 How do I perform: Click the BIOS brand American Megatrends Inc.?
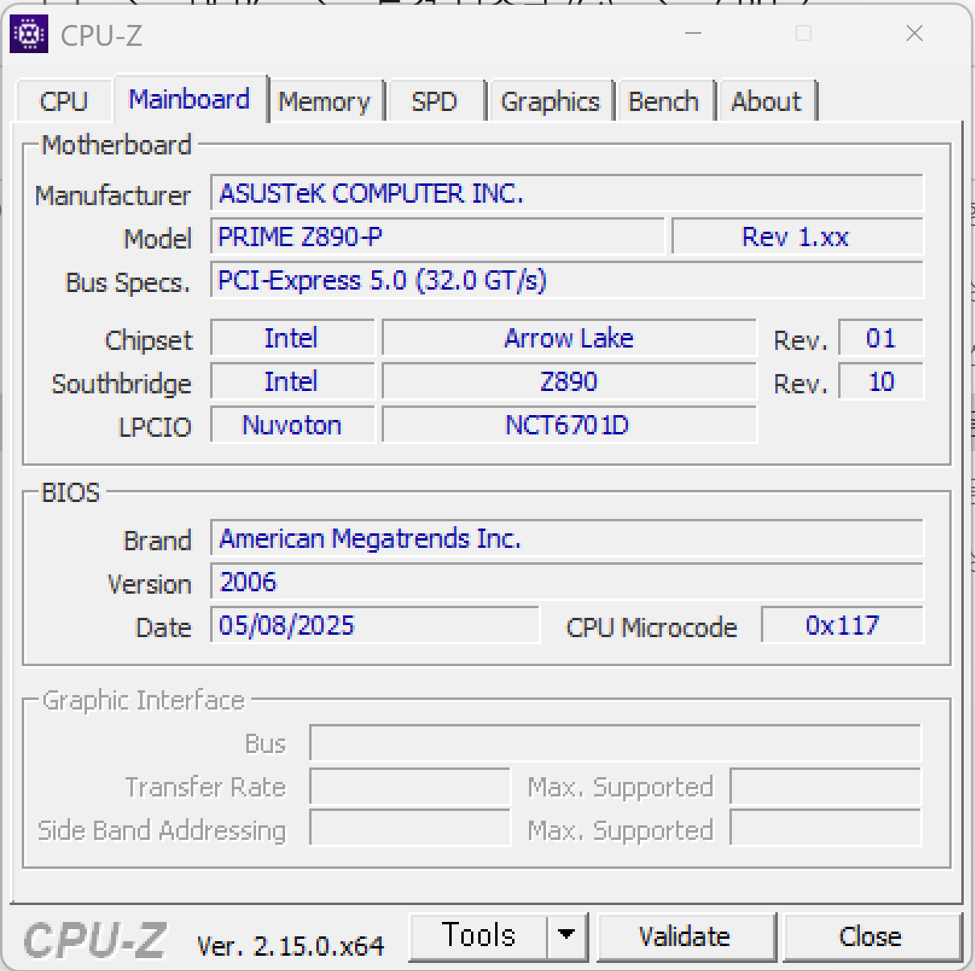[x=567, y=538]
